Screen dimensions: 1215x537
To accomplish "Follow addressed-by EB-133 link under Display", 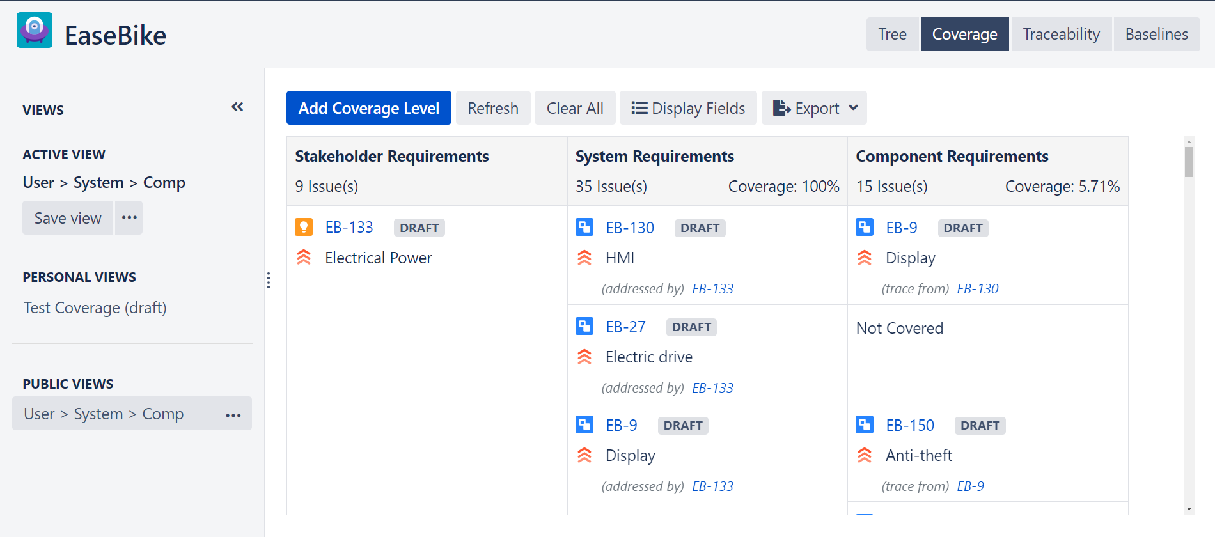I will tap(713, 486).
